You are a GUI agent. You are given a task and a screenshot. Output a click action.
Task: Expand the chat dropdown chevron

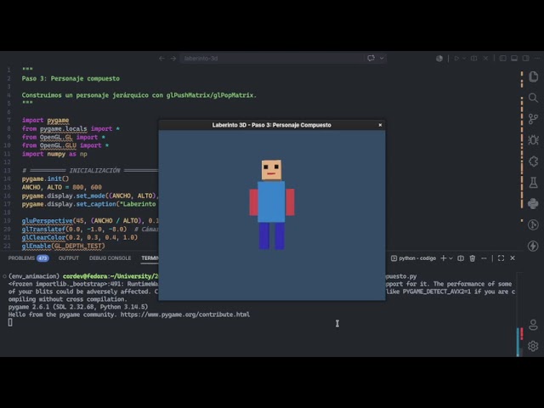tap(382, 59)
